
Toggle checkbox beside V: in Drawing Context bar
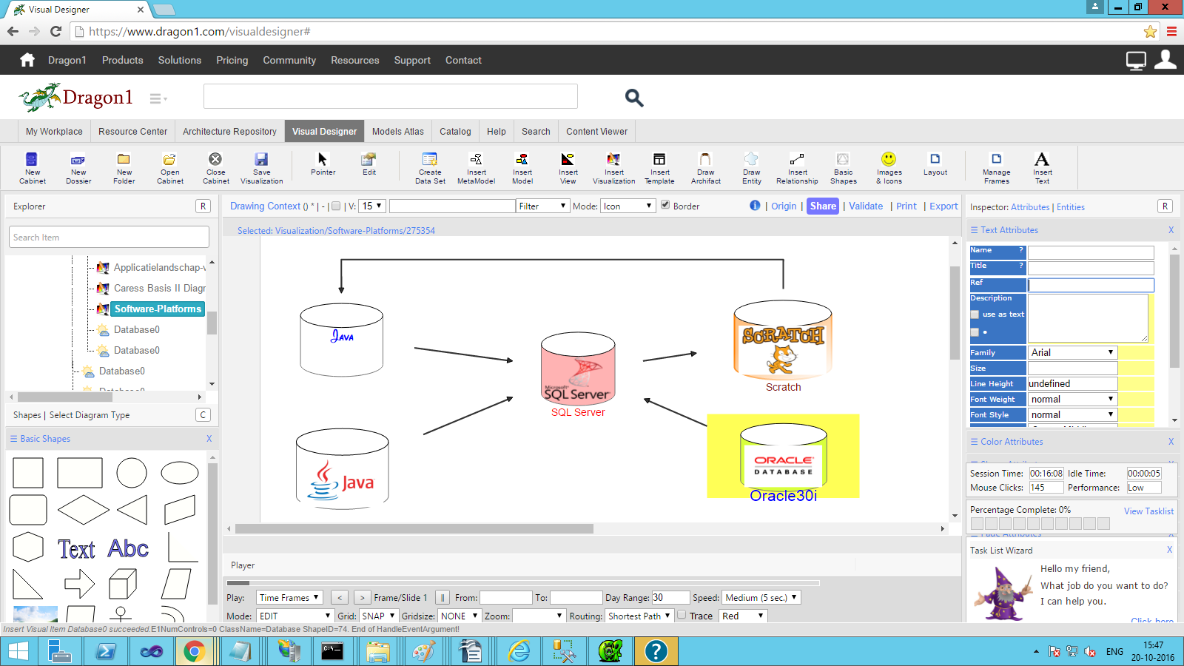pos(336,206)
